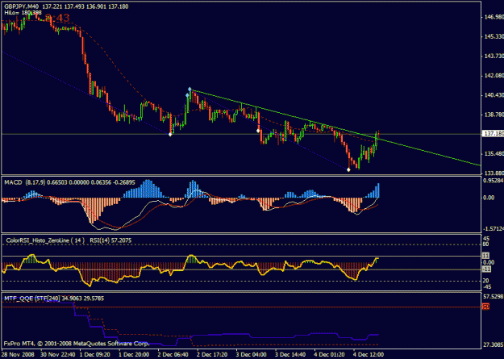Click the 27.3085 QQE scale value
This screenshot has width=504, height=359.
point(494,344)
